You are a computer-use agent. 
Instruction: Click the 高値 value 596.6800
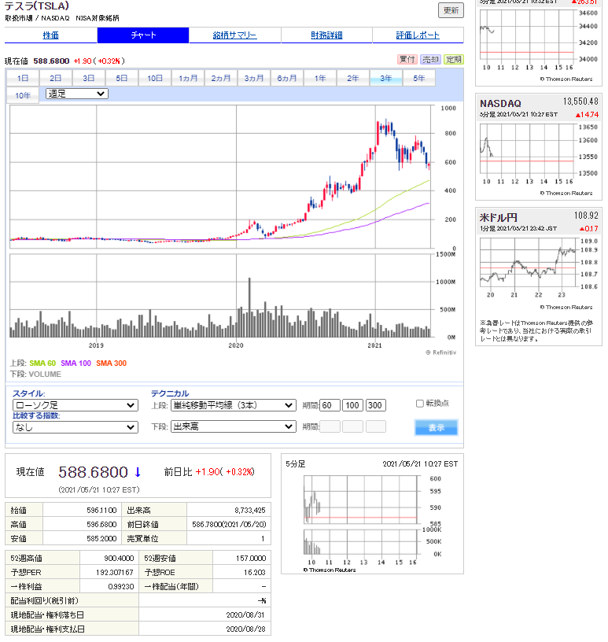101,525
